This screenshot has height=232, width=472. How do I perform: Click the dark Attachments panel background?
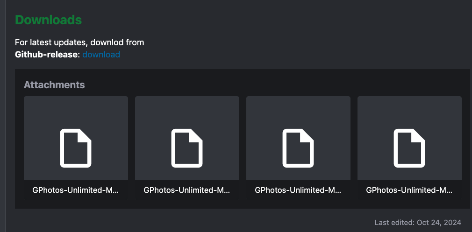[280, 83]
